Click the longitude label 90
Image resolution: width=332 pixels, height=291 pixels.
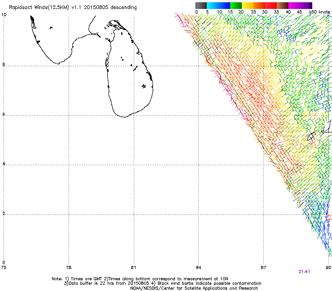[x=328, y=268]
